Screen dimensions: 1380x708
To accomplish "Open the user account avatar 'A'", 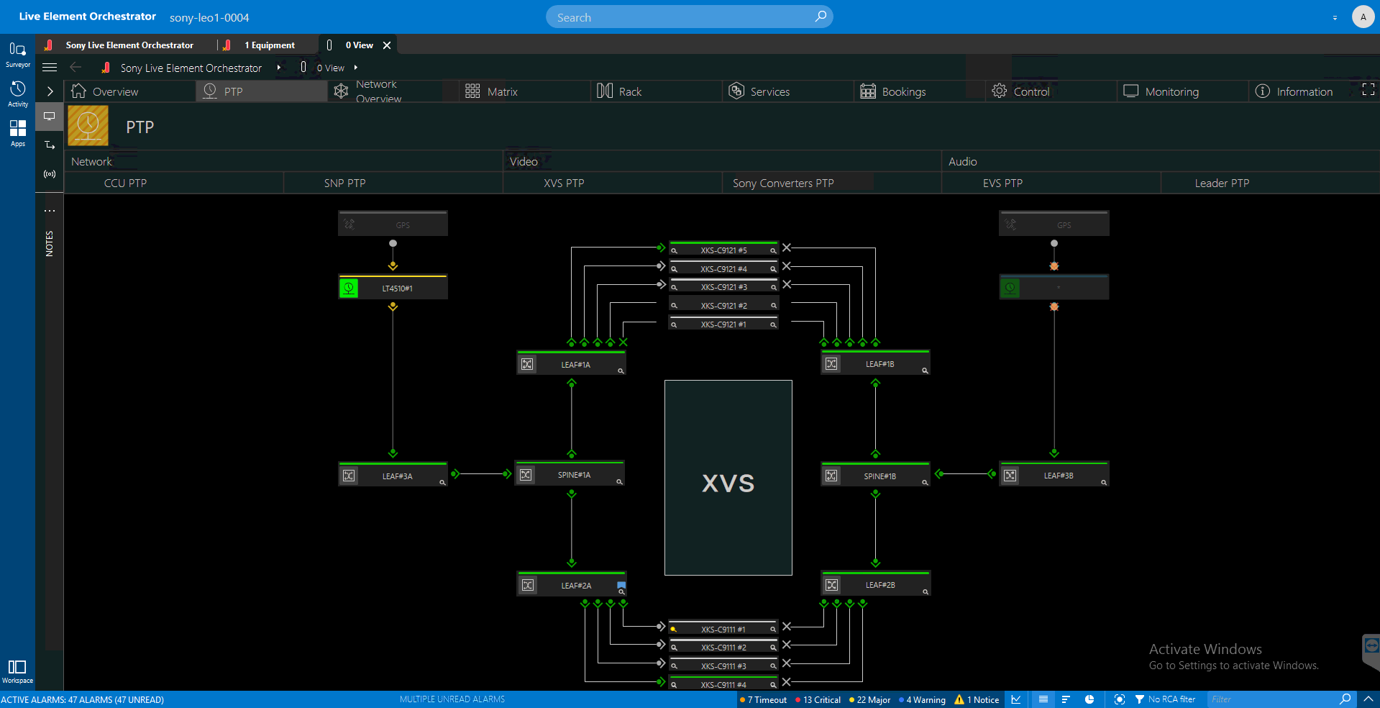I will pos(1363,17).
